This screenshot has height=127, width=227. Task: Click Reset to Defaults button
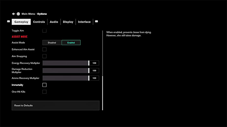point(55,105)
